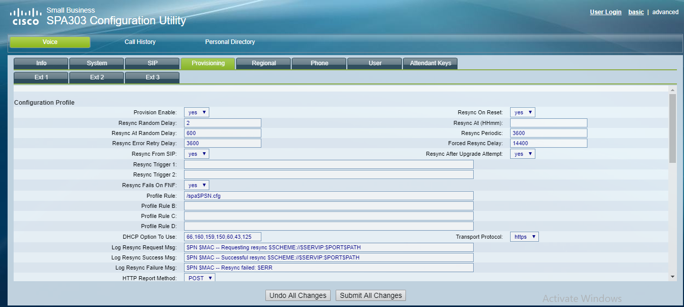Open the Call History tab
The image size is (684, 307).
tap(140, 42)
